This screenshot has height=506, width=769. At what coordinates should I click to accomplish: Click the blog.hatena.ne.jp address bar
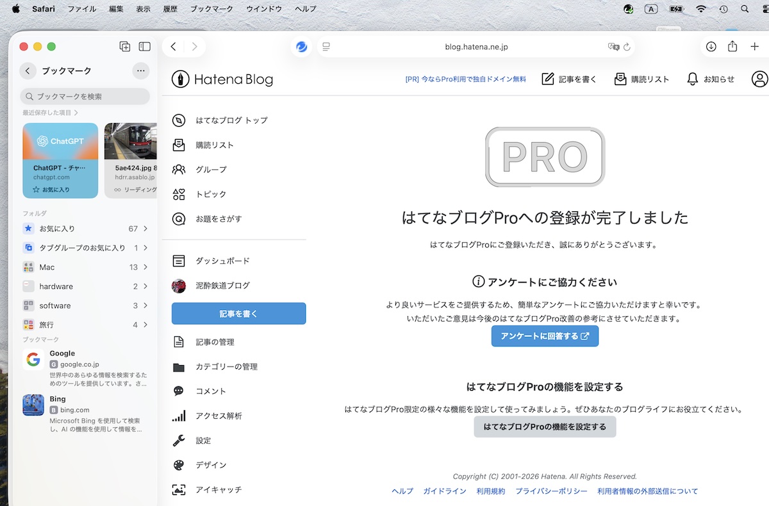[476, 47]
